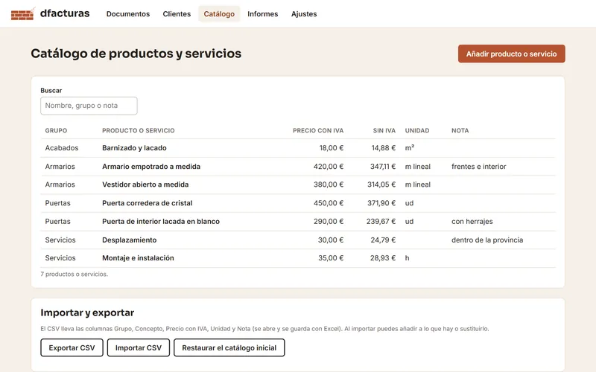The width and height of the screenshot is (596, 372).
Task: Click the 314,05 € sin IVA value
Action: (x=381, y=185)
